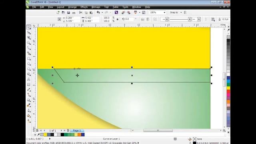The width and height of the screenshot is (256, 144).
Task: Open the application launcher icon
Action: (x=136, y=12)
